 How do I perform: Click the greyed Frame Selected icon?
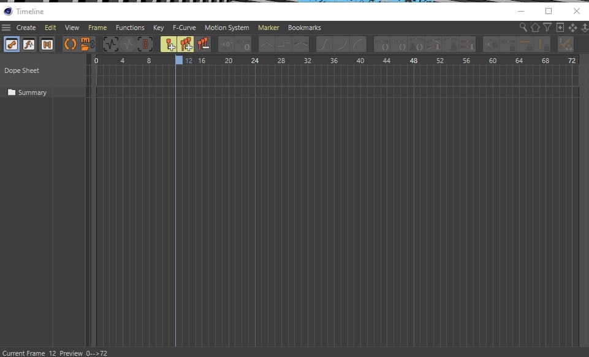(x=128, y=44)
